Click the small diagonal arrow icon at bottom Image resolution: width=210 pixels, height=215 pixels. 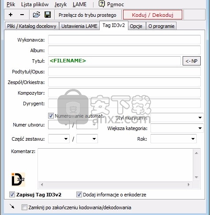(x=12, y=206)
